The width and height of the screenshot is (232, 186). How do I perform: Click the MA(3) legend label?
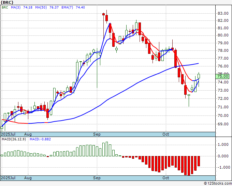16,7
